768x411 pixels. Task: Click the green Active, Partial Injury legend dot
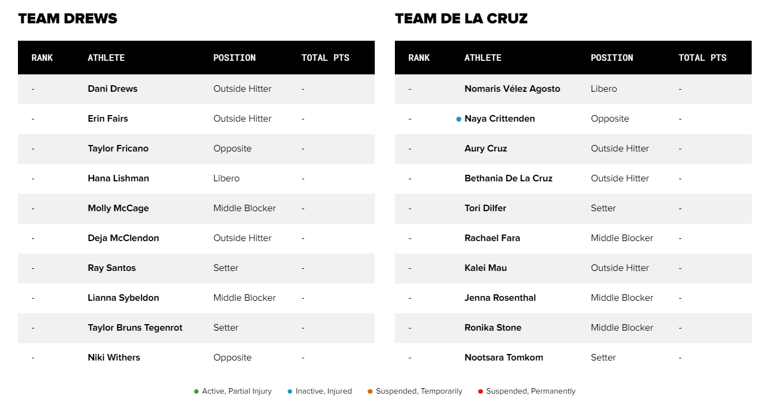pos(196,391)
